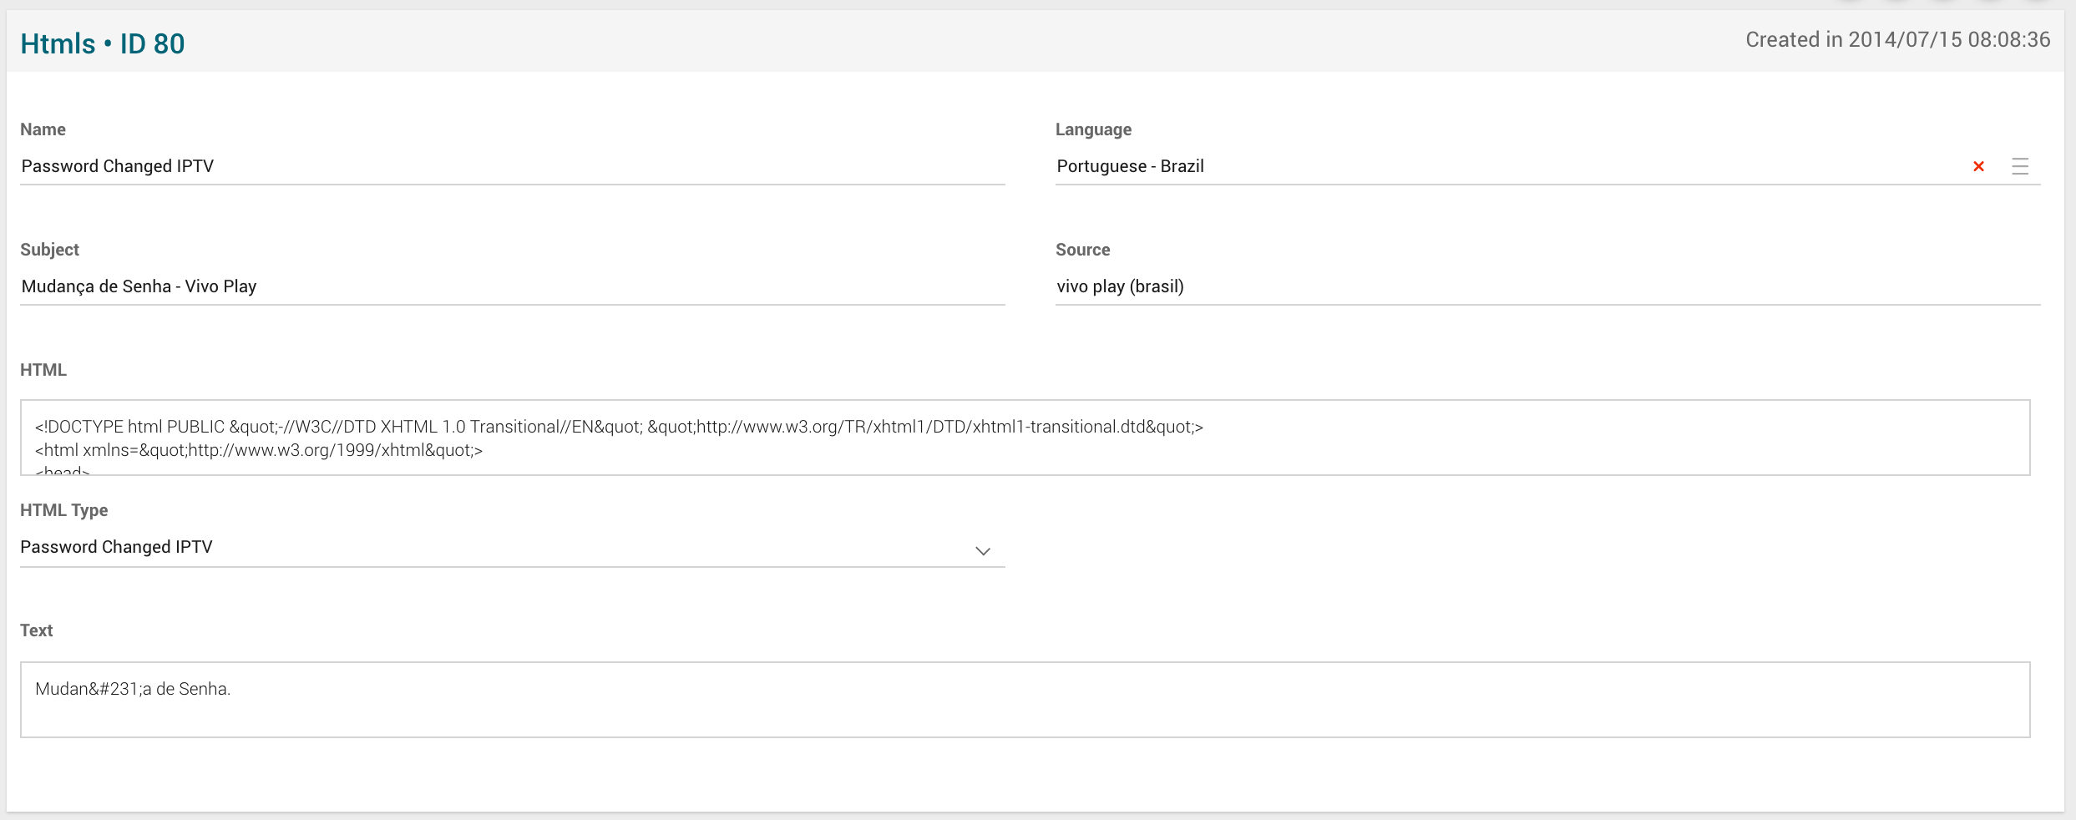Open the Language list lookup icon

point(2020,166)
